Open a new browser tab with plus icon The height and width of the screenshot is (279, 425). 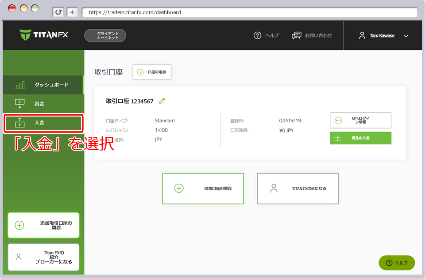(x=73, y=12)
